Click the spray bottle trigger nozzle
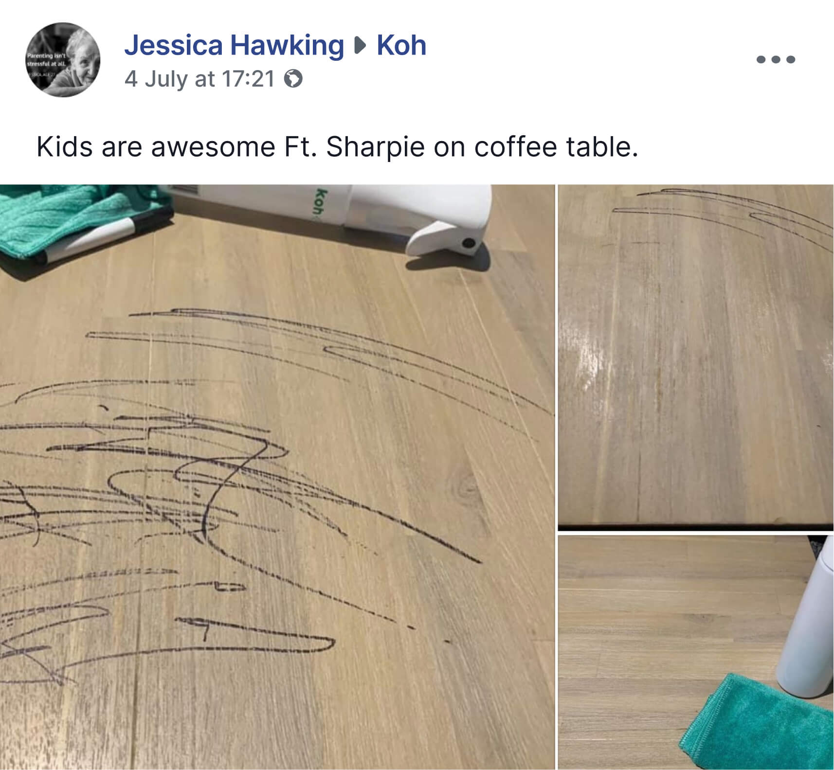 [x=443, y=238]
